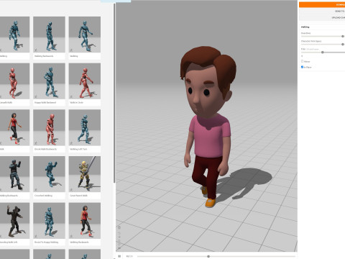Click the orange Download button

[322, 4]
